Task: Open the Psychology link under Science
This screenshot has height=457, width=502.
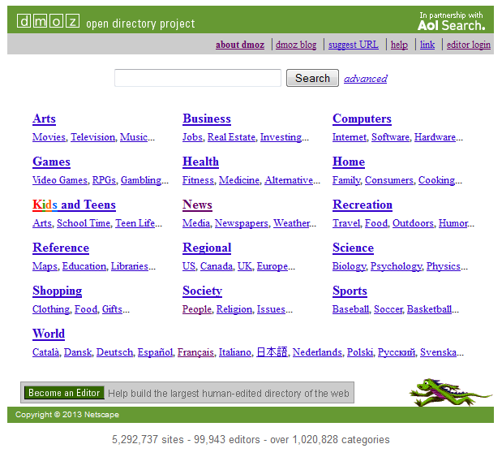Action: (396, 266)
